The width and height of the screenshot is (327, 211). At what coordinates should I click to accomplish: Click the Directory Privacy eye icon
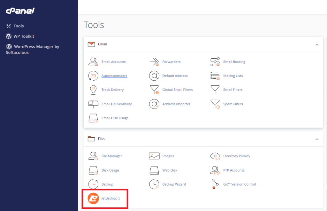215,156
